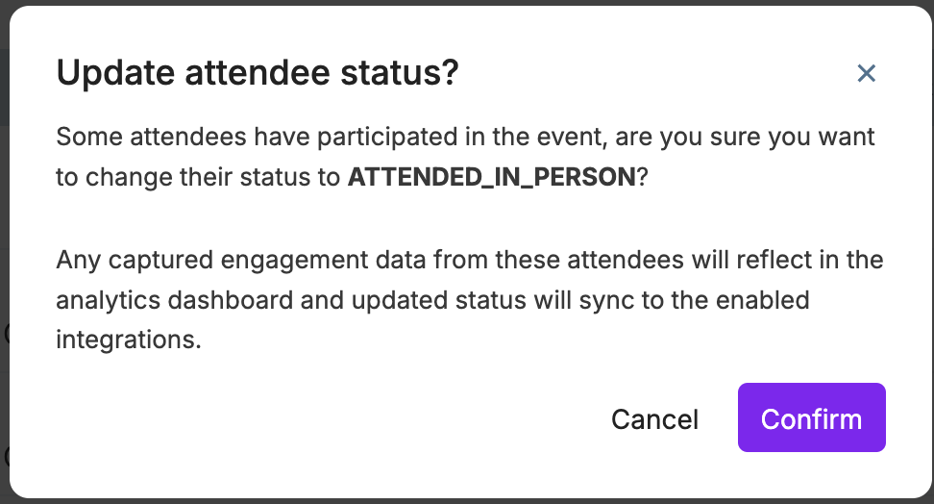Click the "Update attendee status?" heading

click(257, 73)
